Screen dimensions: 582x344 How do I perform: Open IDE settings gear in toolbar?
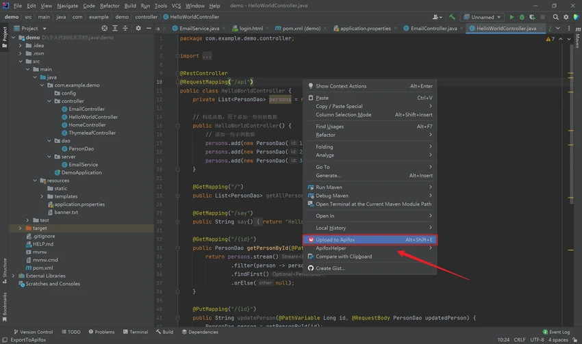[x=566, y=17]
